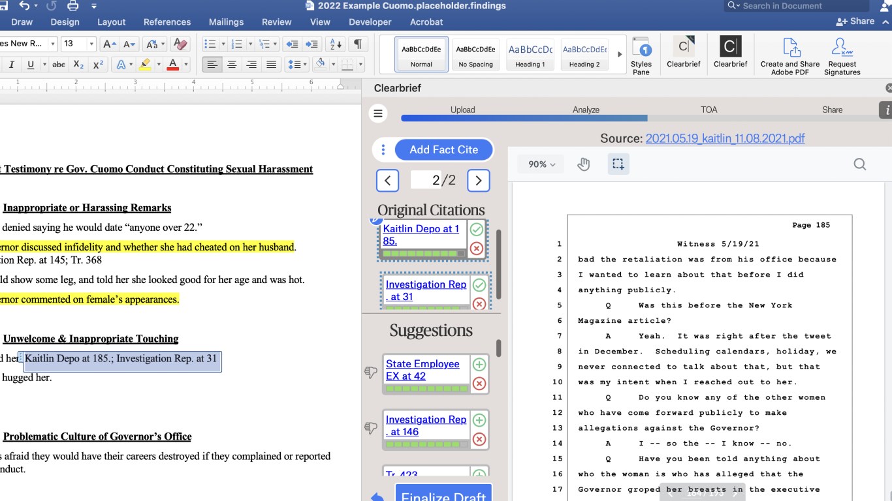This screenshot has height=501, width=892.
Task: Toggle show paragraph marks icon
Action: (x=357, y=44)
